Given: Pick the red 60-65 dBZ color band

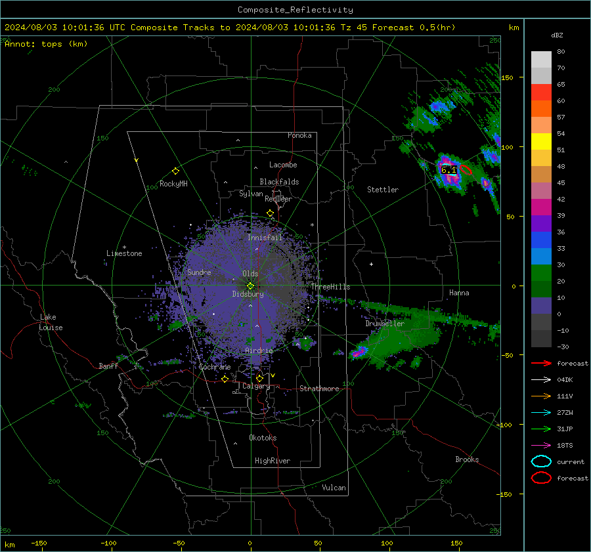Looking at the screenshot, I should pos(541,93).
